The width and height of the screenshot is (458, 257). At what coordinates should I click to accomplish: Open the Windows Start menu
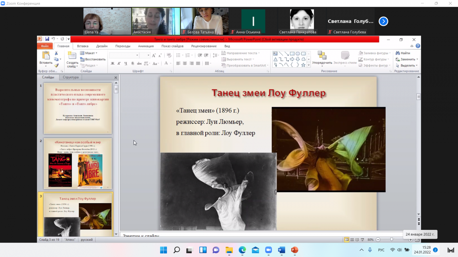pyautogui.click(x=163, y=250)
